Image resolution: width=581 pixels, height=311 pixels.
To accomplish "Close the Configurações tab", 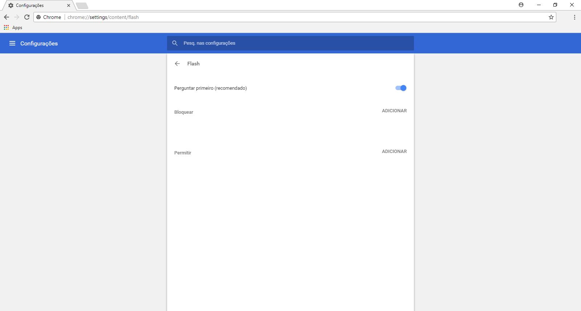I will 69,5.
